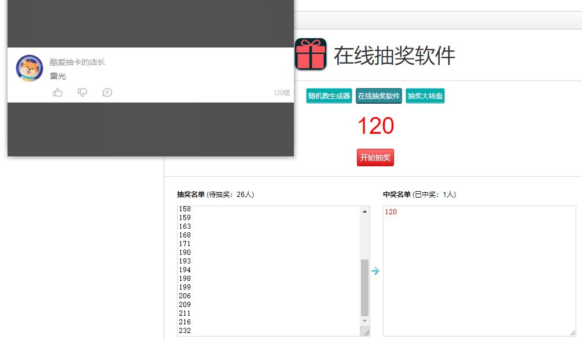Click the 在线抽奖软件 page title
582x340 pixels.
(x=395, y=56)
